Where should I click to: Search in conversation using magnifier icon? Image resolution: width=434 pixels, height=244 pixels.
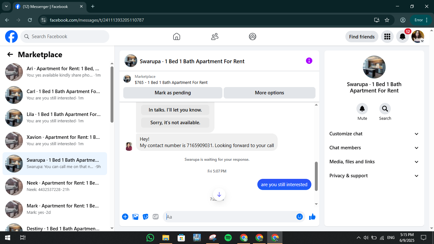point(385,109)
